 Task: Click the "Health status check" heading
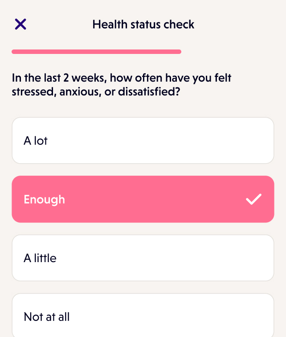(x=143, y=24)
